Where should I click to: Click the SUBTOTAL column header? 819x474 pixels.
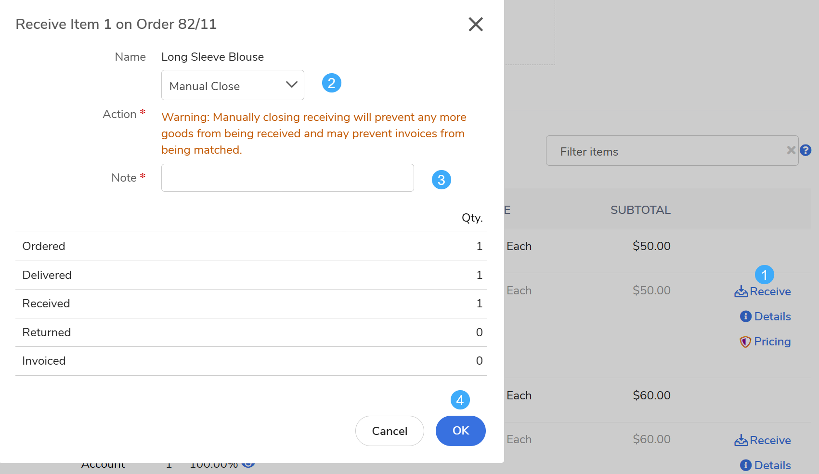coord(640,210)
